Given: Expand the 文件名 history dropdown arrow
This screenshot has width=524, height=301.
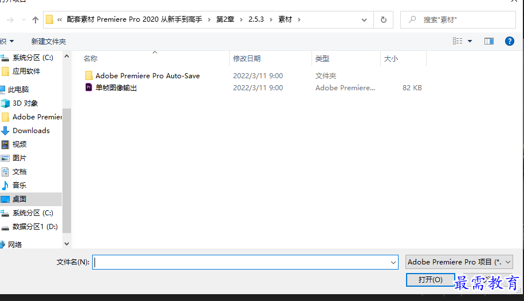Looking at the screenshot, I should pos(393,262).
